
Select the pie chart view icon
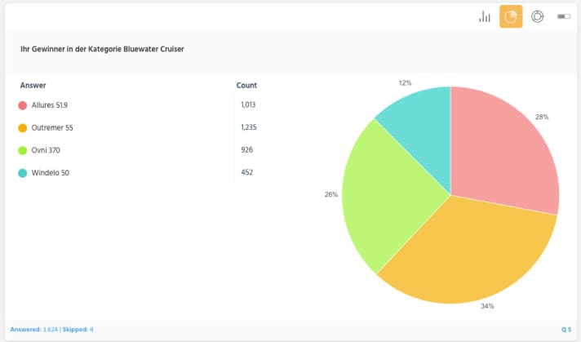(511, 16)
